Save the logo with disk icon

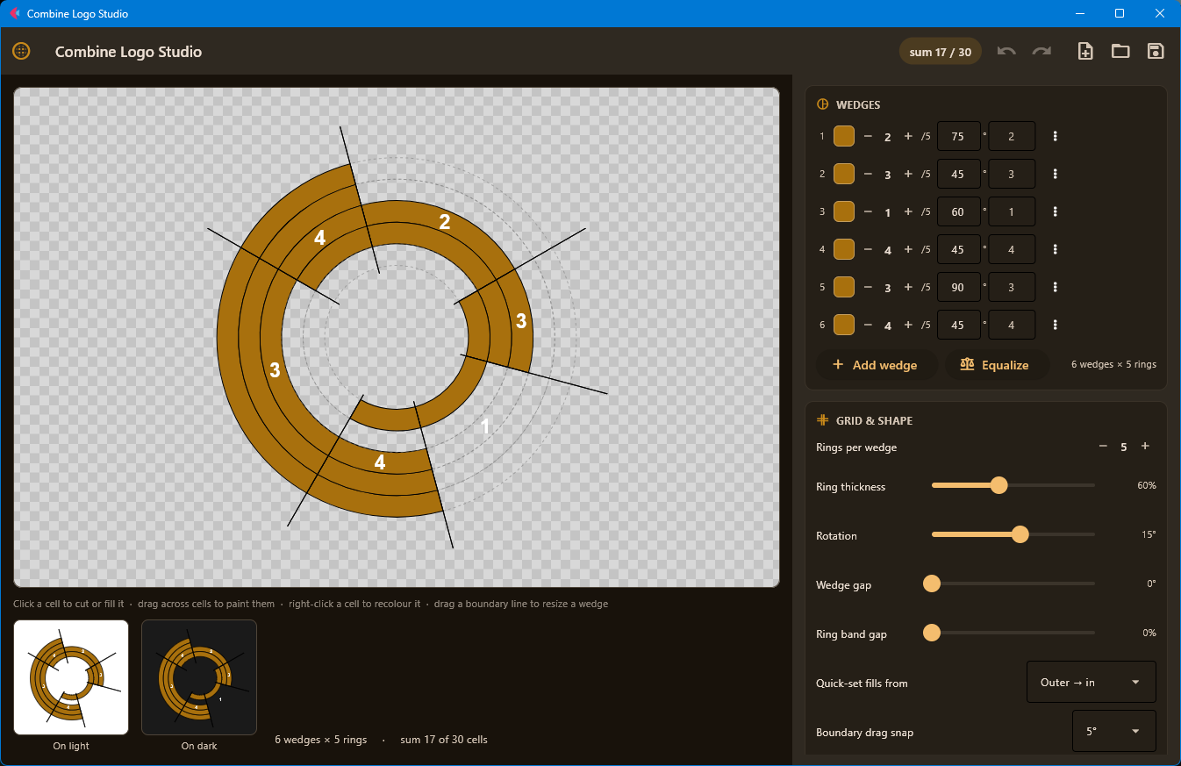1156,51
